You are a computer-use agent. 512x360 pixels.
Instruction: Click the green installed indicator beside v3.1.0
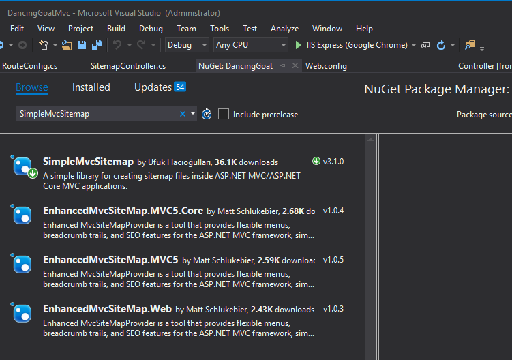(x=316, y=161)
